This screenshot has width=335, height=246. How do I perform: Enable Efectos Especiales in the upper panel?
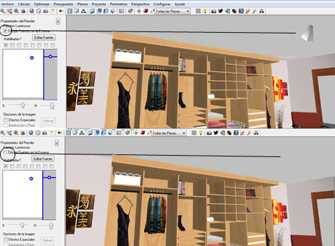(5, 120)
